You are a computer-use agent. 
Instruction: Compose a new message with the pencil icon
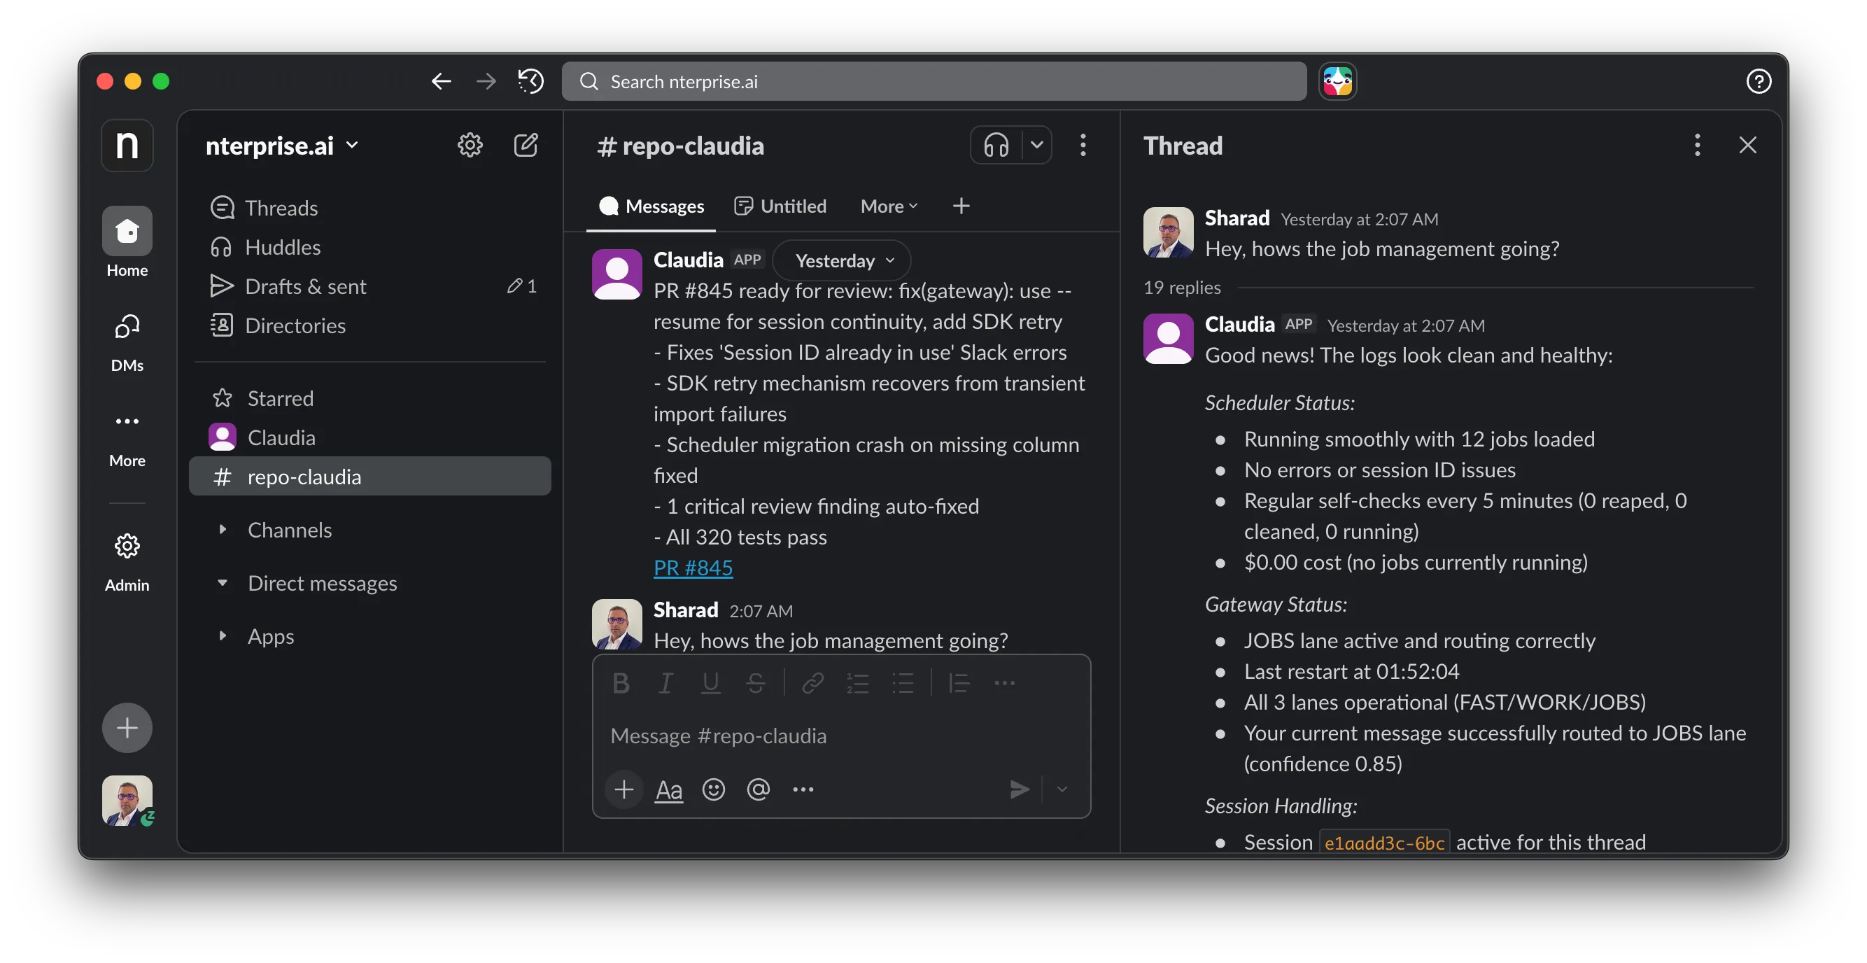coord(527,145)
